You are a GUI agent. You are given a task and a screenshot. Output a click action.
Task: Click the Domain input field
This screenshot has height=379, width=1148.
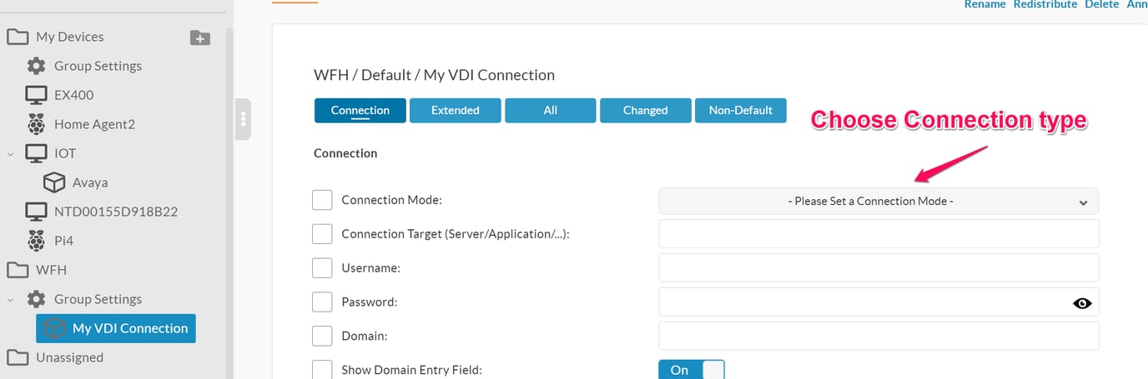879,336
